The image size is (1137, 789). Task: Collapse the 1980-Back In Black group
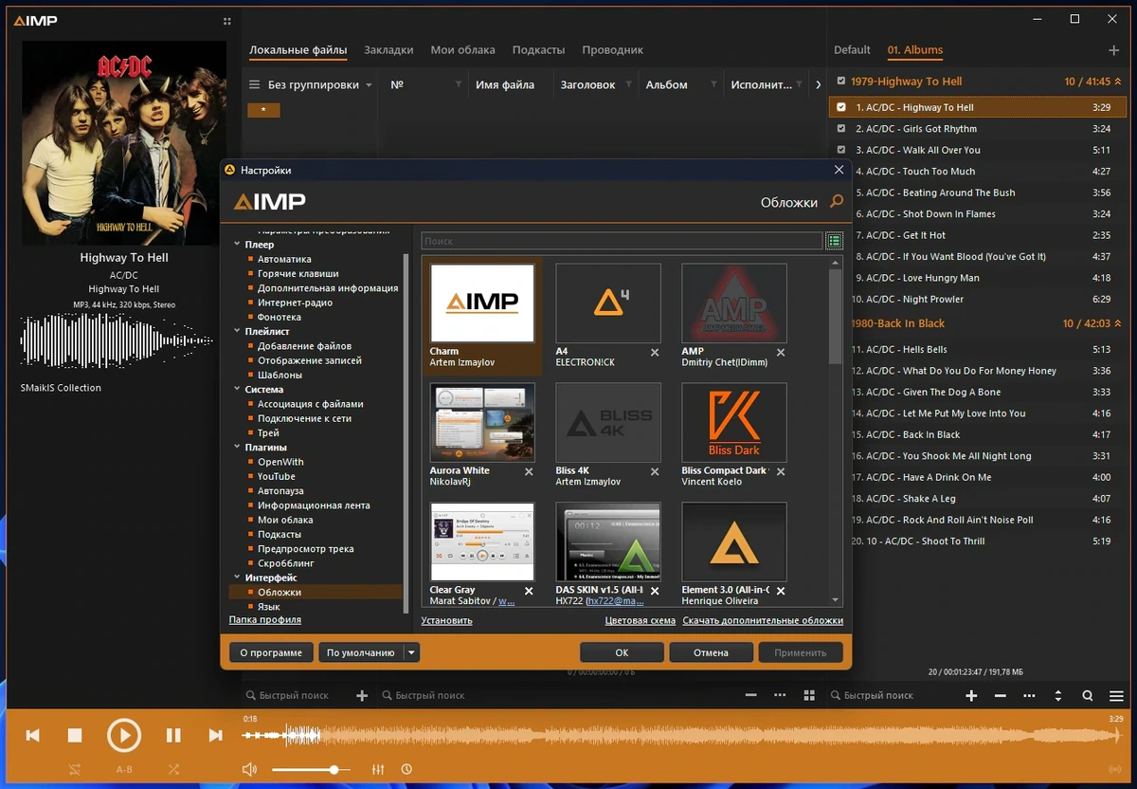(x=1118, y=323)
